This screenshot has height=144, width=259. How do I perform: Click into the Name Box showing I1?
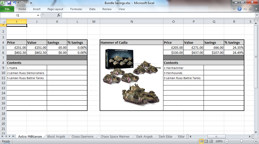pos(18,15)
